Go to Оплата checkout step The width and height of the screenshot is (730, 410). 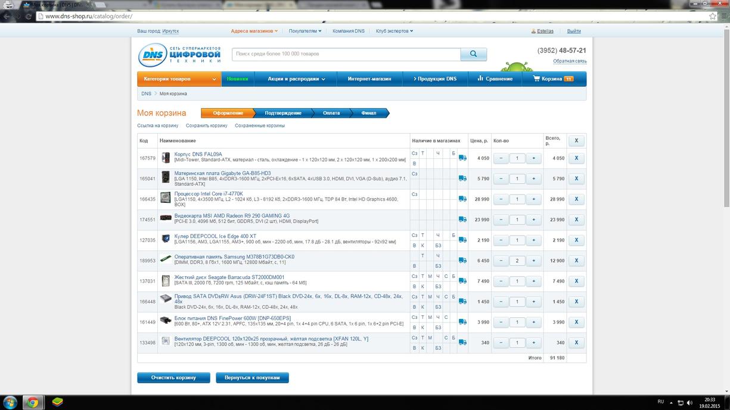tap(331, 113)
